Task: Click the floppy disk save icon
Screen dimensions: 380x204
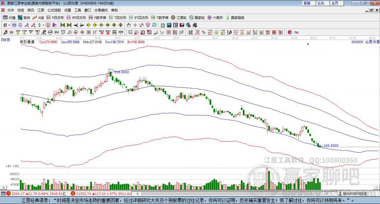Action: 182,25
